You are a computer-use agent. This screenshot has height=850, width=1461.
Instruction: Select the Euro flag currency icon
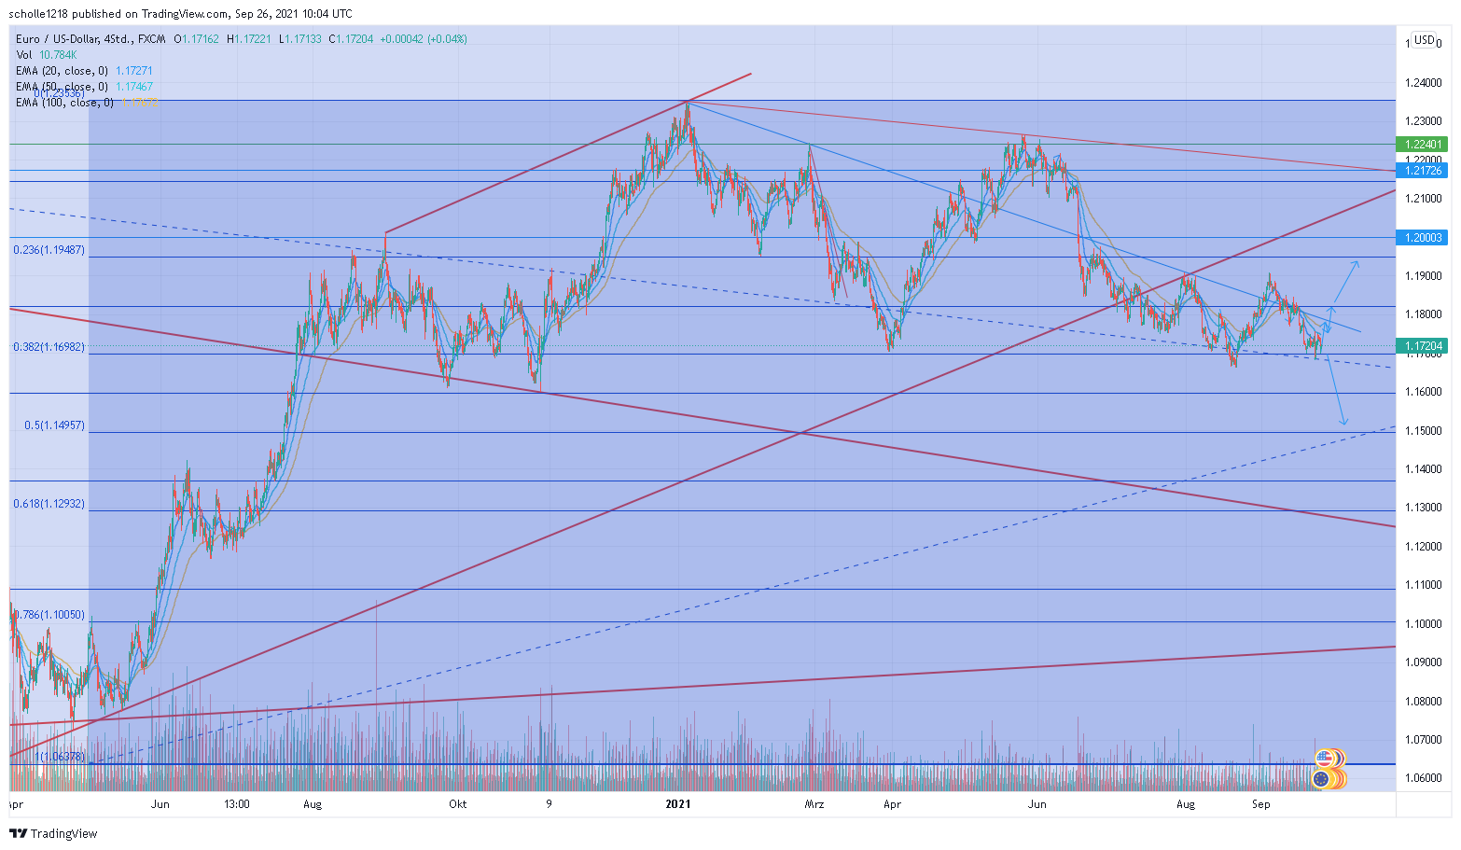(x=1321, y=779)
